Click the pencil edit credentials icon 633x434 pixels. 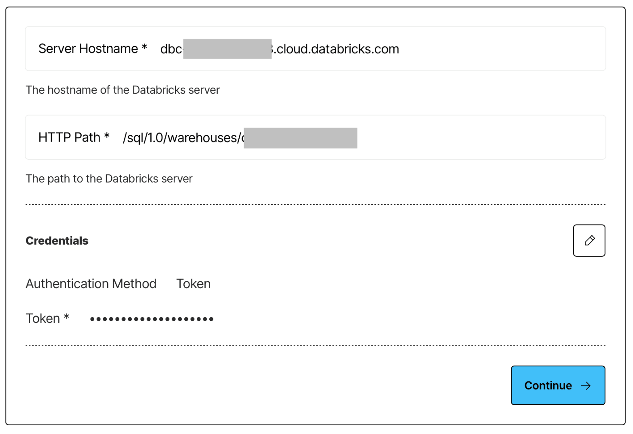(589, 240)
